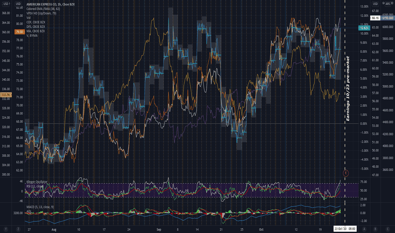395x233 pixels.
Task: Click the -4K value on the Klinger scale
Action: click(x=21, y=201)
